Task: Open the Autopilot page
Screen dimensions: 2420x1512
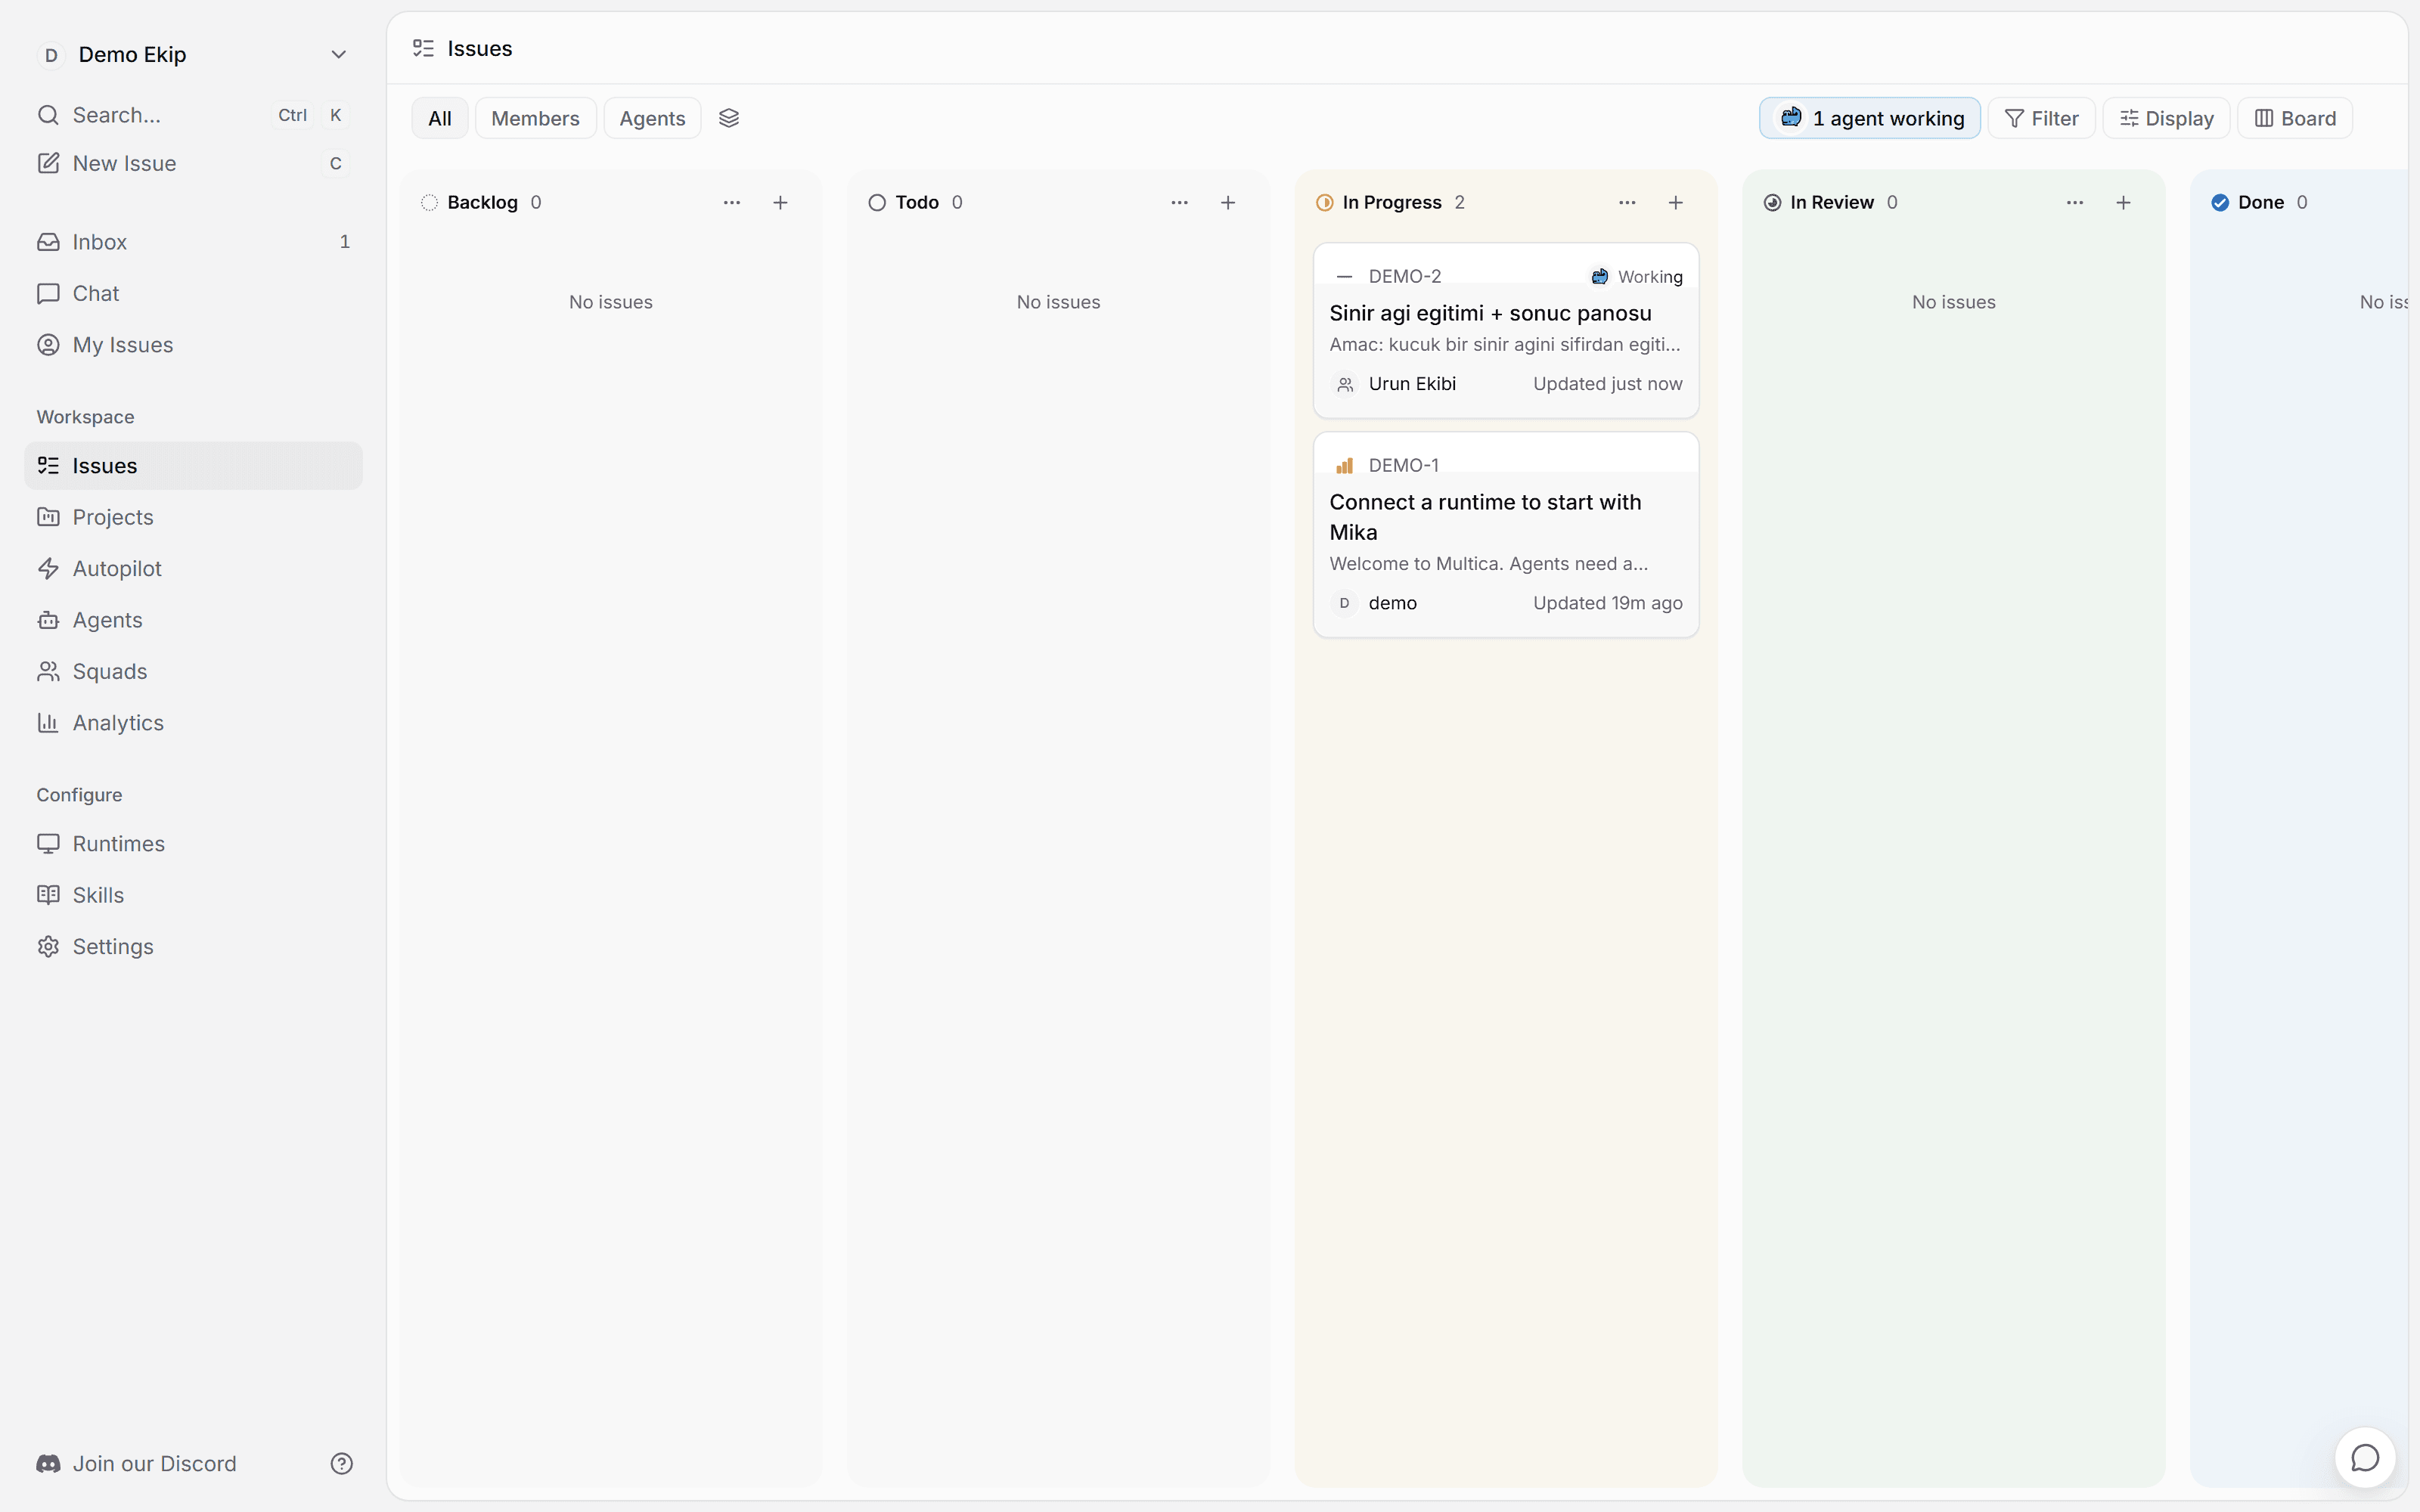Action: [x=193, y=568]
